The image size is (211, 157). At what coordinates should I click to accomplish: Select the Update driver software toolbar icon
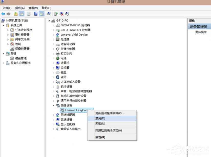pos(56,14)
